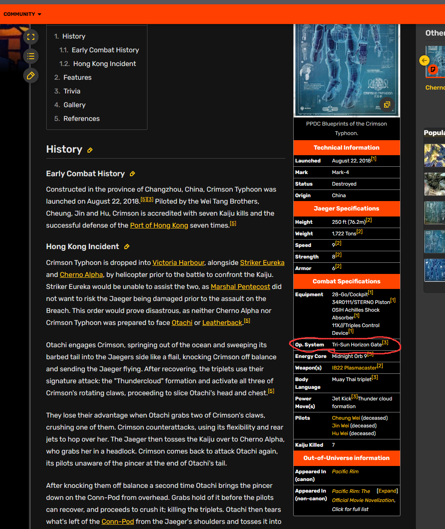Click reference [1] next to Launched date

(x=374, y=159)
